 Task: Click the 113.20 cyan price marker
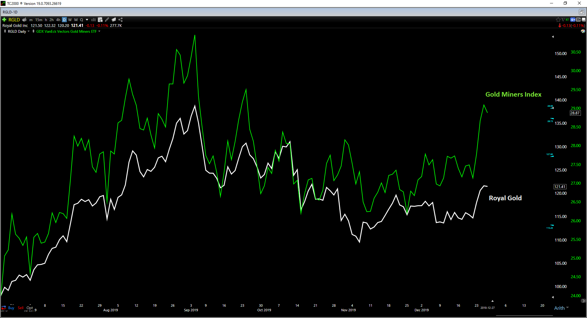click(550, 227)
